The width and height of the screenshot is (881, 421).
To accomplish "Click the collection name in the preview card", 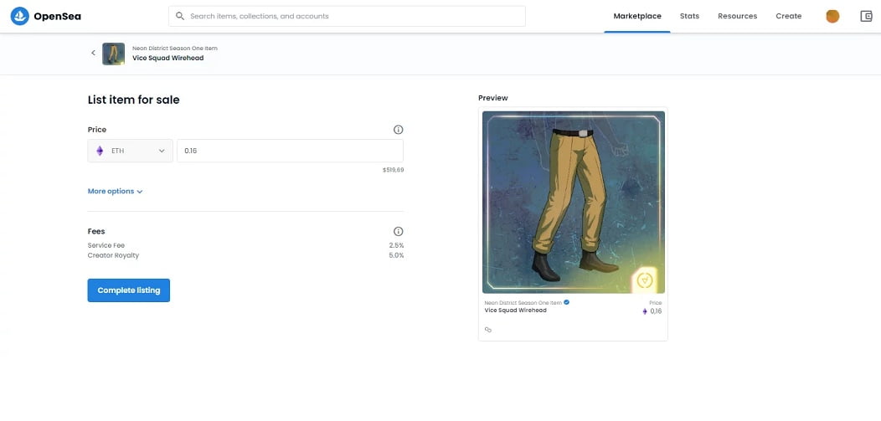I will click(523, 302).
